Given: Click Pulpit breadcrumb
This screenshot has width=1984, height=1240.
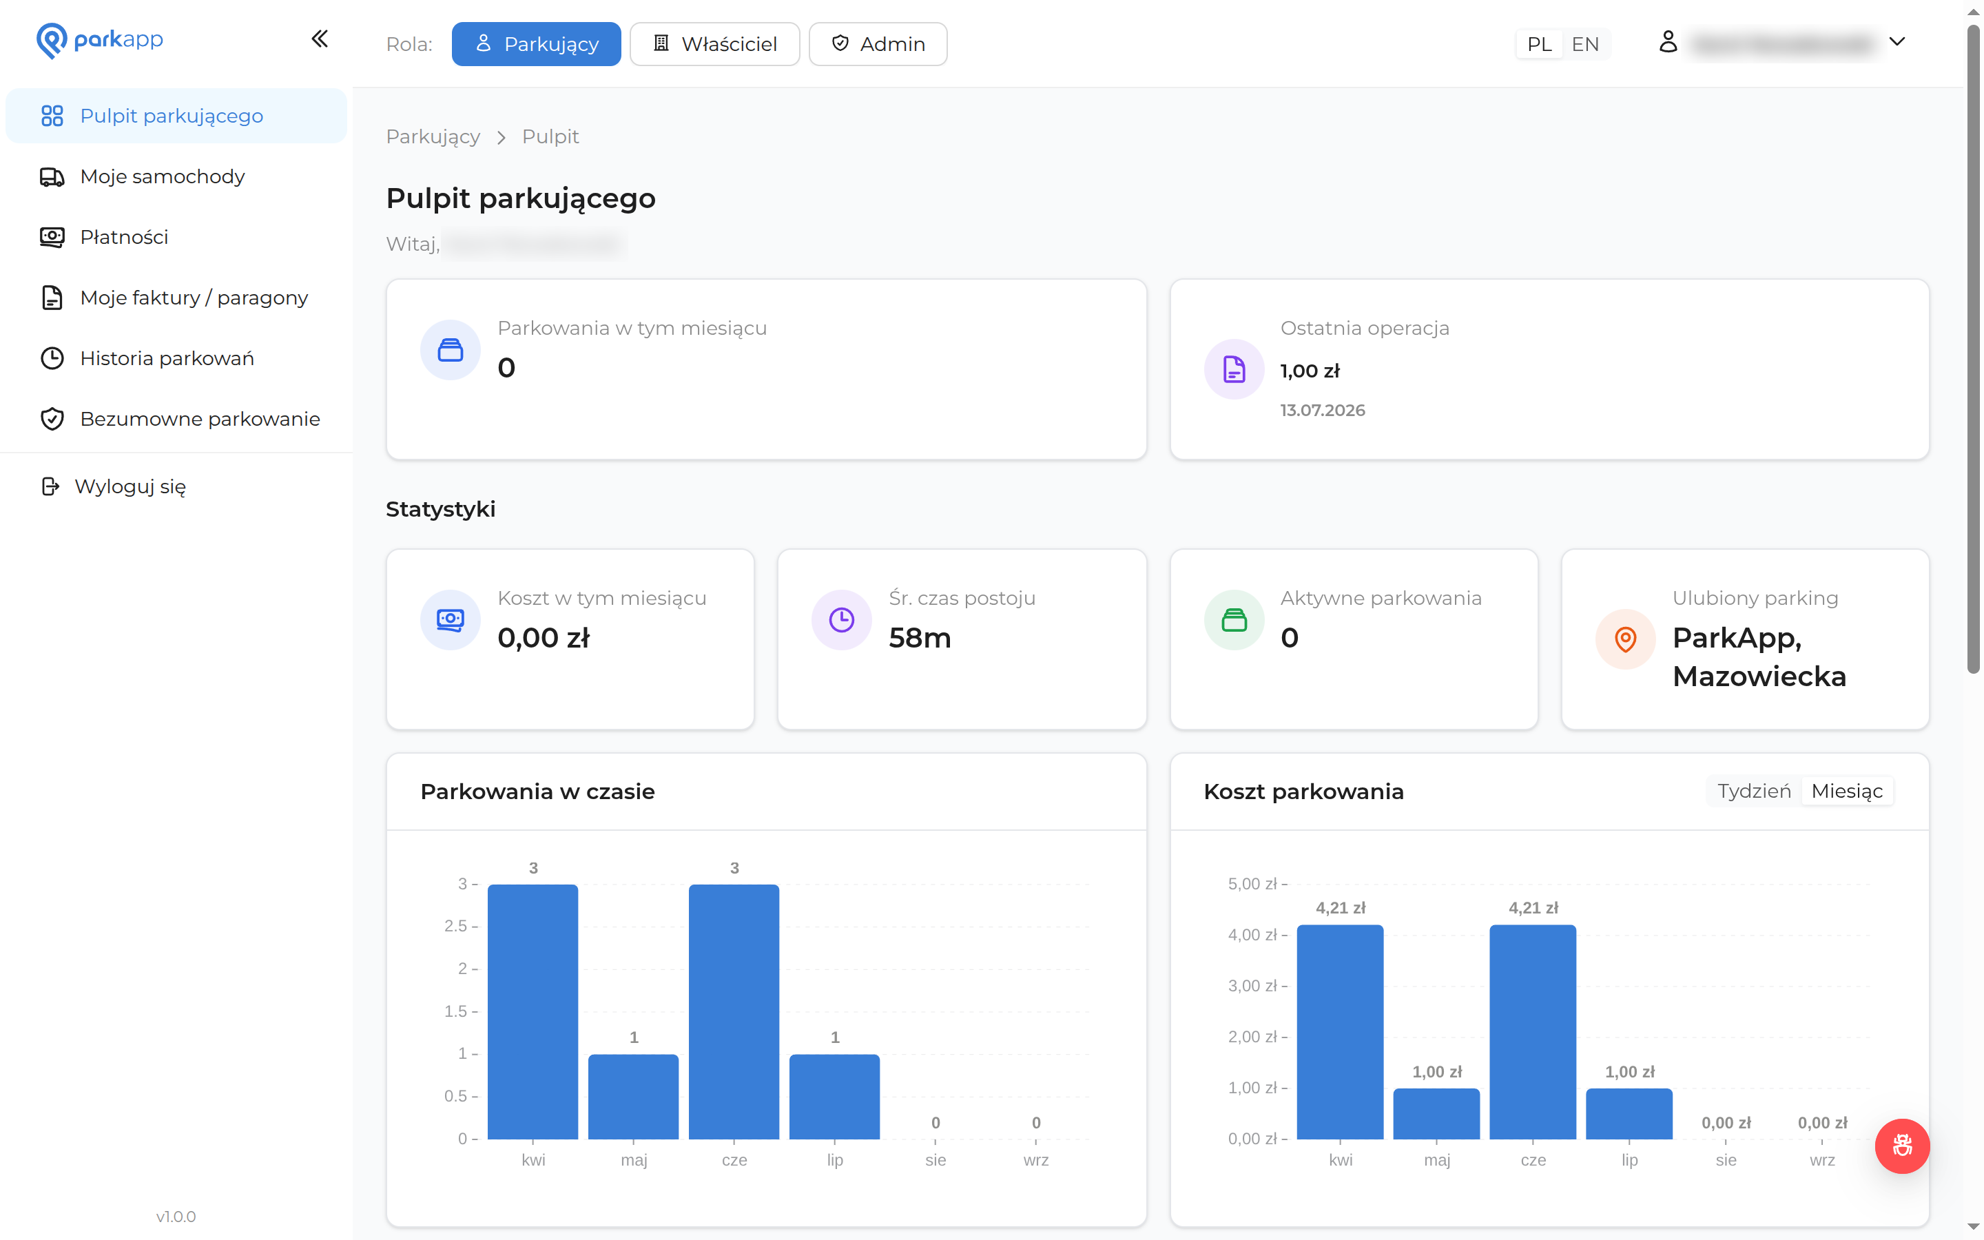Looking at the screenshot, I should [x=550, y=137].
